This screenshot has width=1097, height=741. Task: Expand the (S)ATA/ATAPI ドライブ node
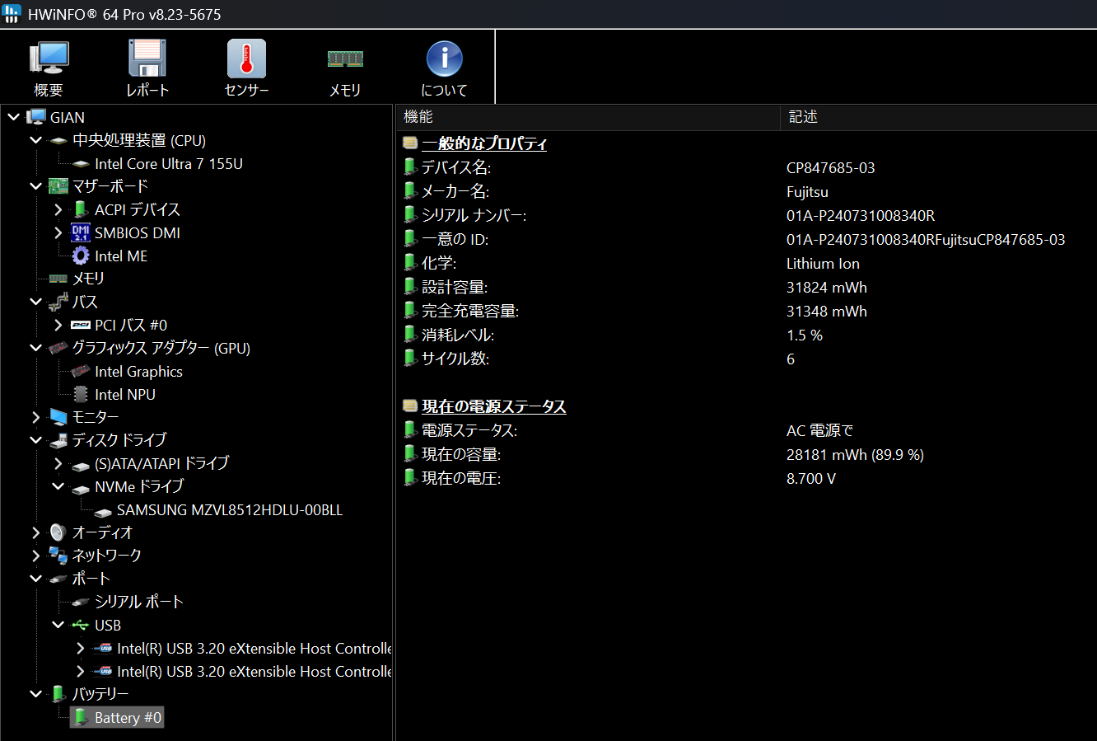click(x=58, y=463)
